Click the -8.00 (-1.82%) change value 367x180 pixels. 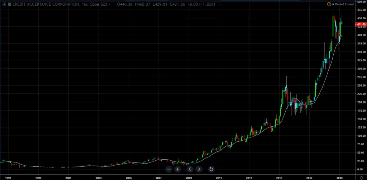coord(201,4)
